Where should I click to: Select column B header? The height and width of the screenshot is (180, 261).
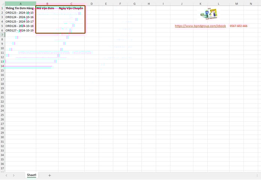pos(47,4)
